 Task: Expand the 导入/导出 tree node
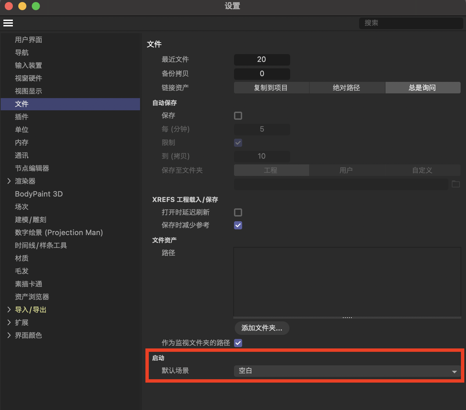(x=9, y=310)
